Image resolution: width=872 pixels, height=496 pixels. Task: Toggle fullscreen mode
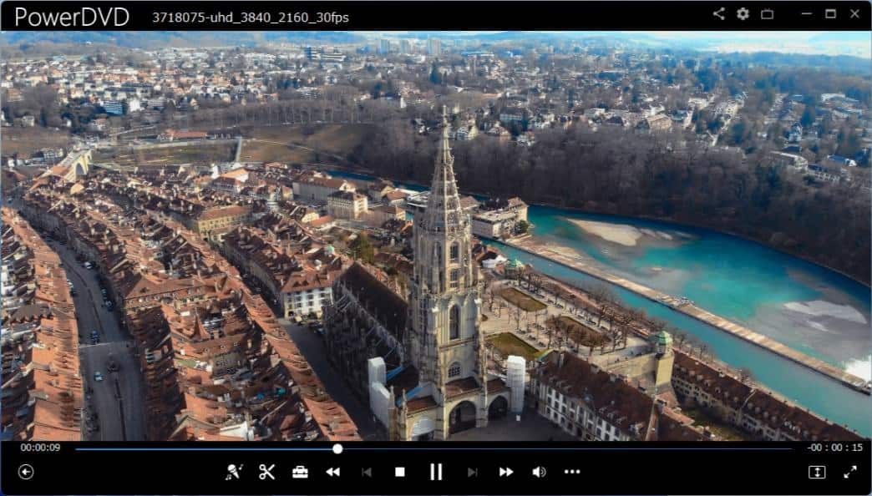[x=849, y=472]
